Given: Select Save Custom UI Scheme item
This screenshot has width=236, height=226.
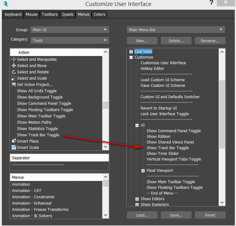Looking at the screenshot, I should 163,86.
